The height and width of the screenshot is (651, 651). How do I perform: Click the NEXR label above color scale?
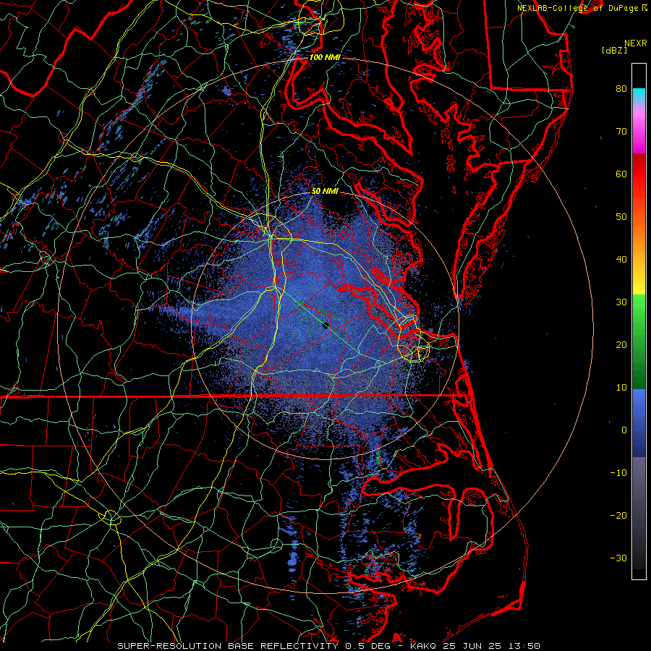pyautogui.click(x=635, y=43)
